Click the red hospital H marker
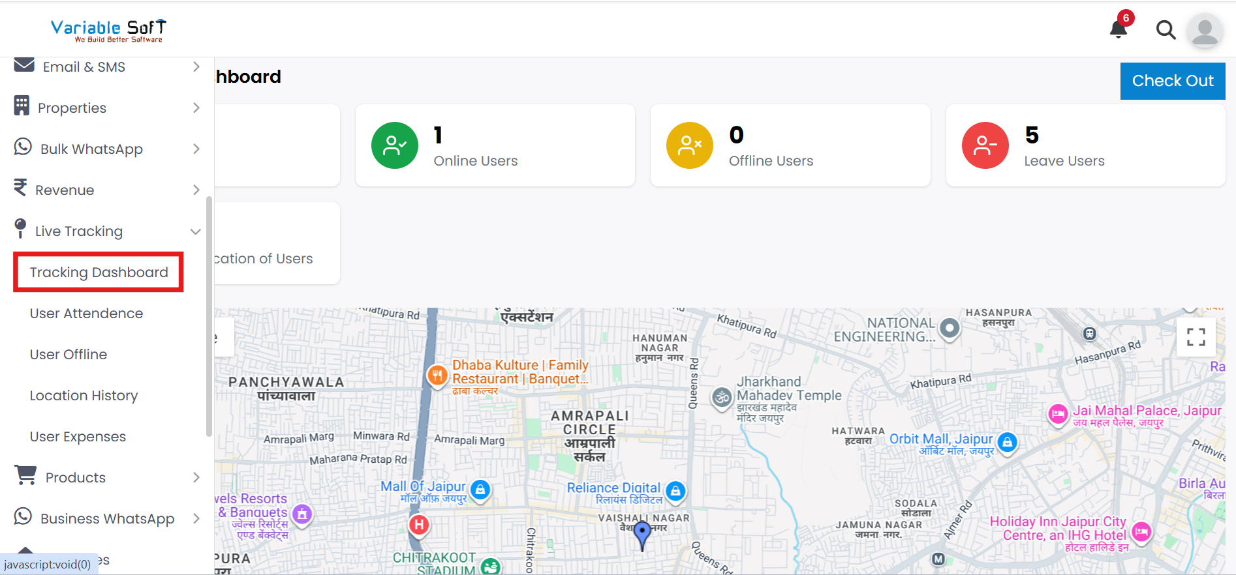 [x=419, y=524]
